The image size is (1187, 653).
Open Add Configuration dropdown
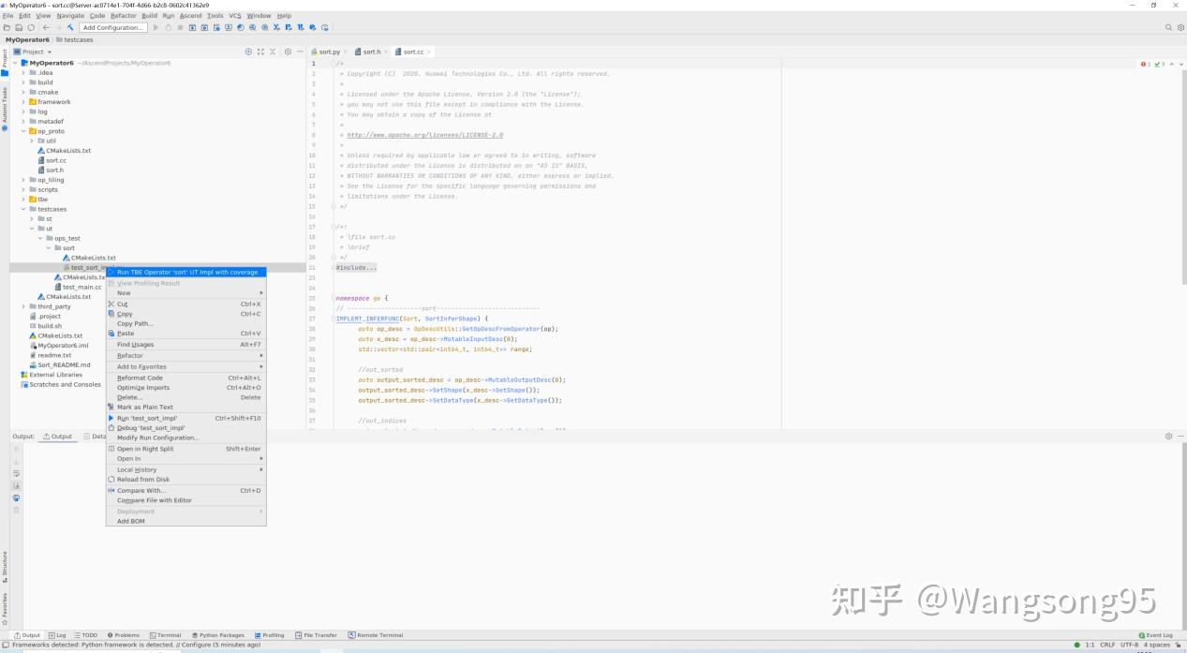pos(112,27)
